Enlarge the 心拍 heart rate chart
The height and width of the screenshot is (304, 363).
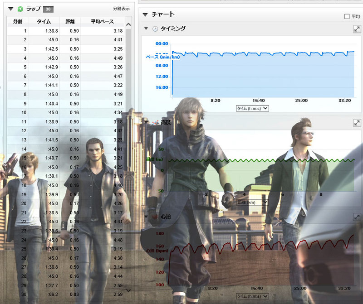click(x=357, y=217)
